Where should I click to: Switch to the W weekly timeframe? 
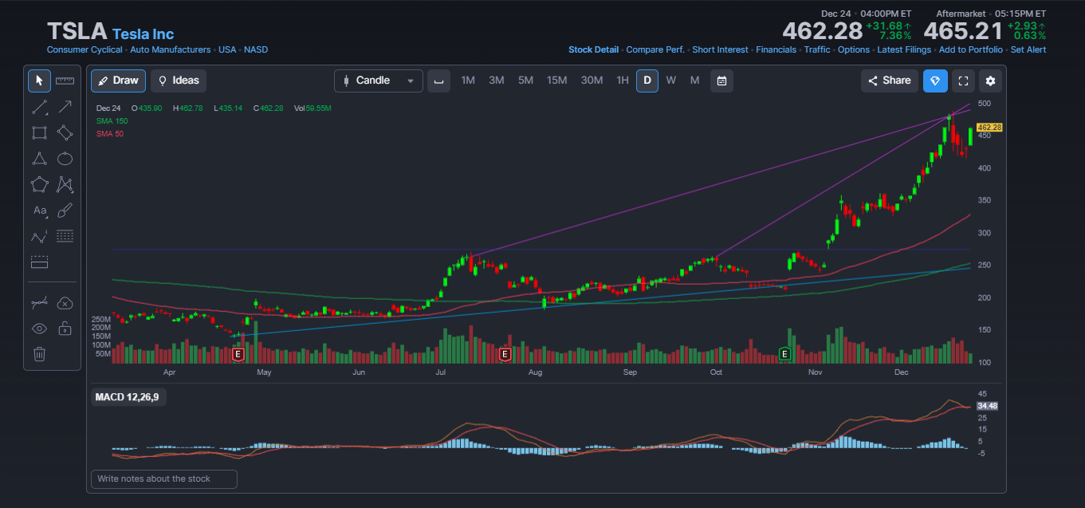tap(671, 81)
